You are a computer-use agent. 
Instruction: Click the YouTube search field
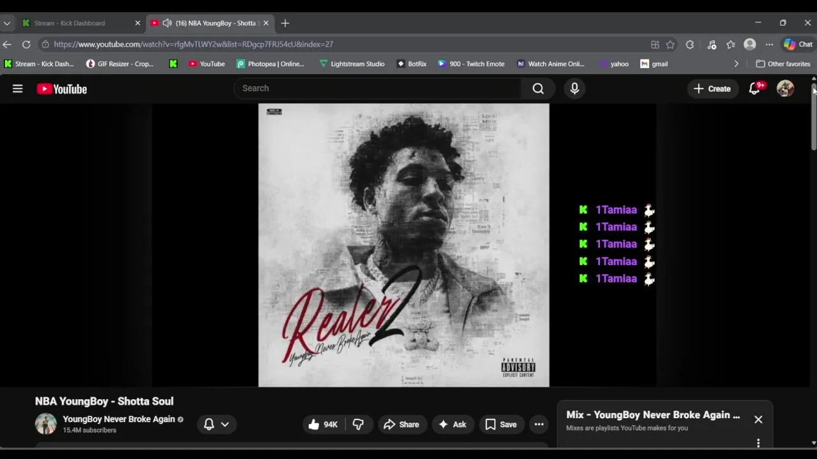[377, 88]
